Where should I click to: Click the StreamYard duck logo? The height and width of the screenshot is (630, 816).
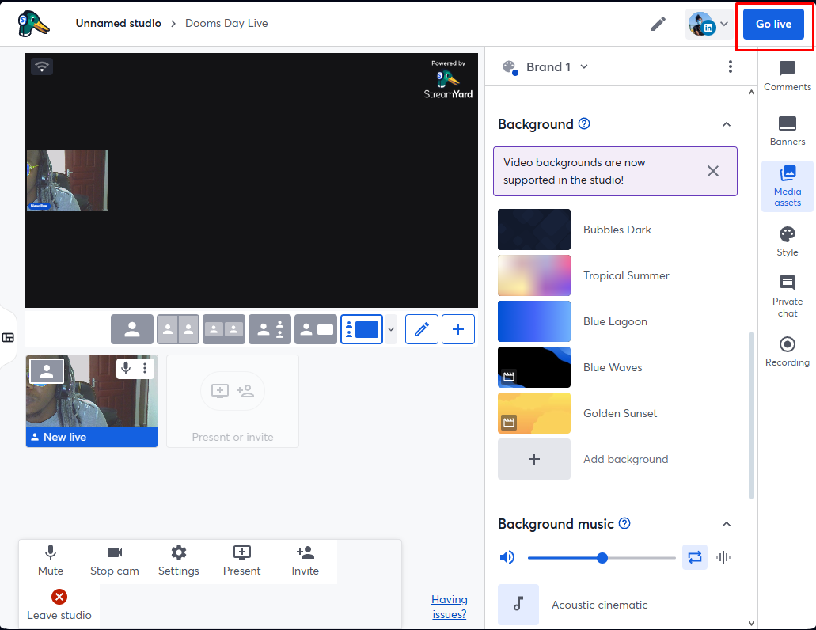[33, 24]
